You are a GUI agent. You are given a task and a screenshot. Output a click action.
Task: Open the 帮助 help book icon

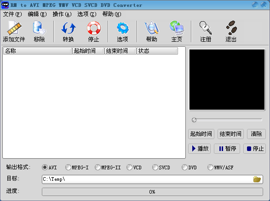tap(151, 28)
